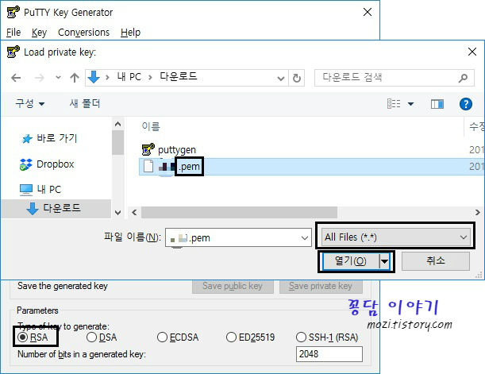
Task: Open the Key menu
Action: (39, 33)
